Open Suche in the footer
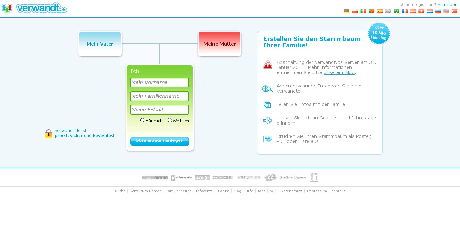Image resolution: width=460 pixels, height=250 pixels. (x=120, y=191)
